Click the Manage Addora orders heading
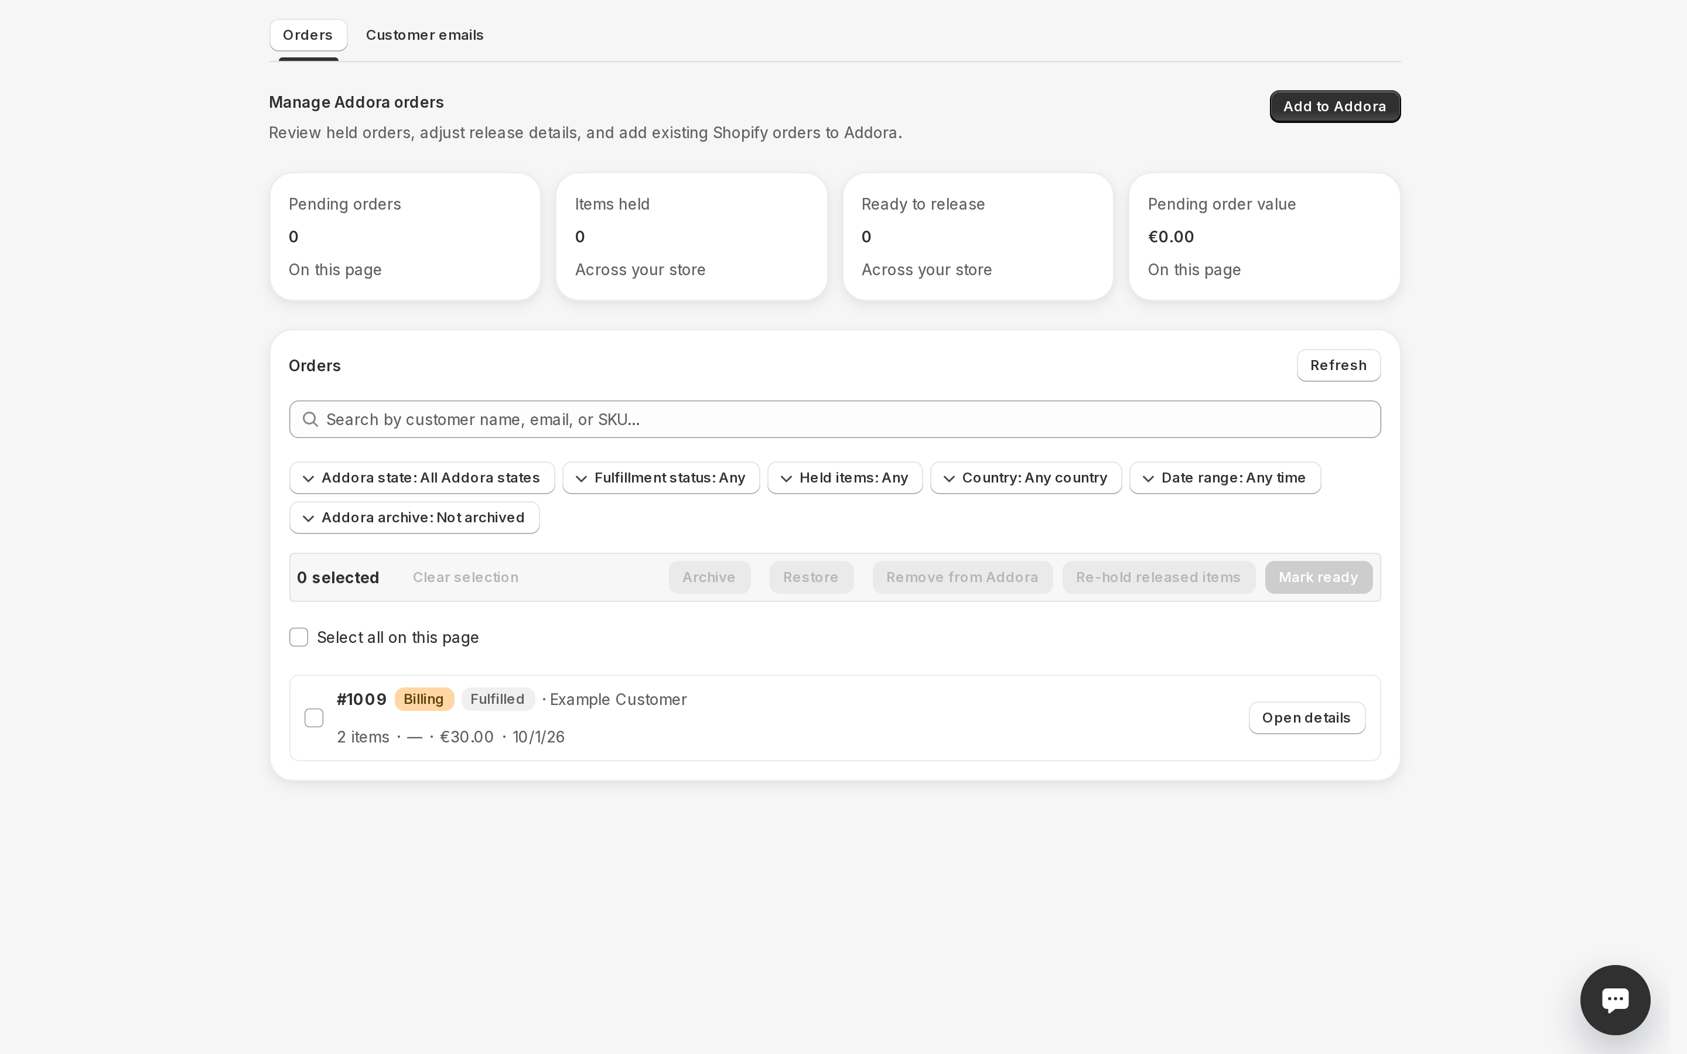The width and height of the screenshot is (1687, 1054). [356, 102]
